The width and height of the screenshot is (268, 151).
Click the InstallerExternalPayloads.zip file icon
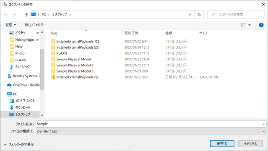[53, 77]
